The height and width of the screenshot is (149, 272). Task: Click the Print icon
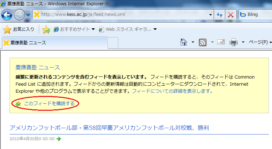233,42
